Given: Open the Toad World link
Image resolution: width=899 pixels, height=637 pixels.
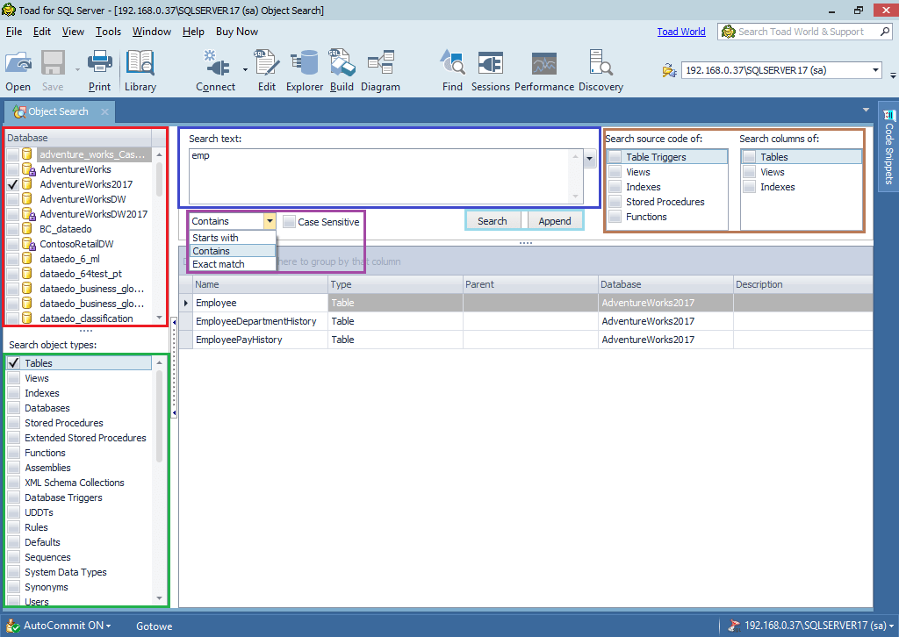Looking at the screenshot, I should 681,31.
